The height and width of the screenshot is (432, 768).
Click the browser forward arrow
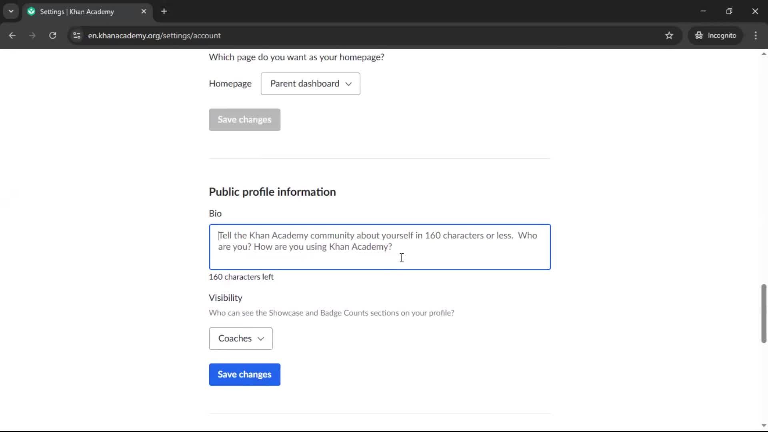coord(32,36)
